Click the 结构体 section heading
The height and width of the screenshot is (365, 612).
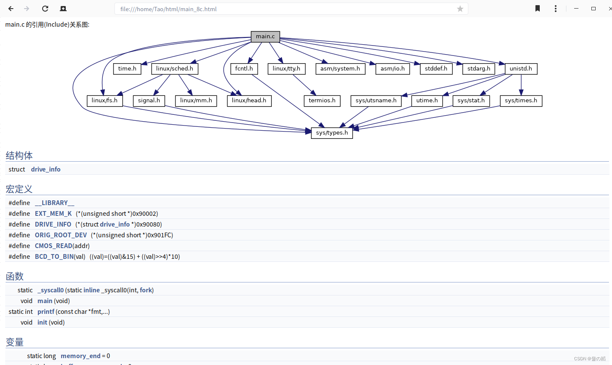pyautogui.click(x=19, y=156)
